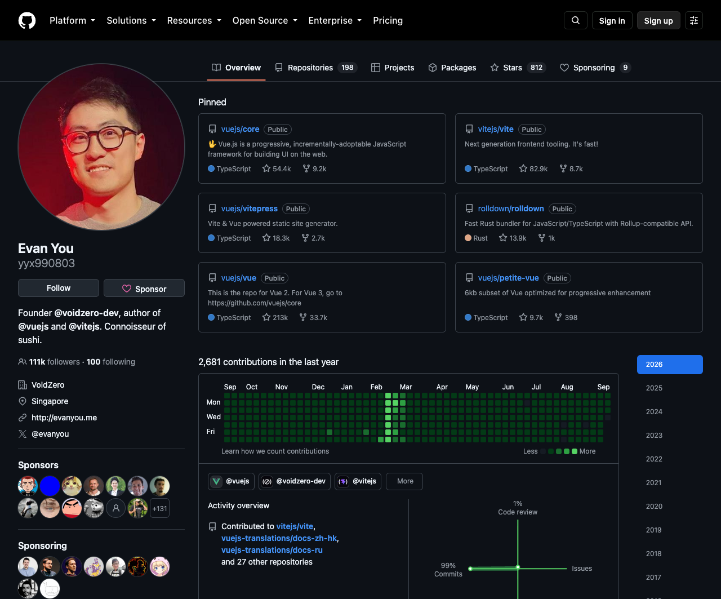Click the @vitejs organization logo
The image size is (721, 599).
(x=343, y=481)
